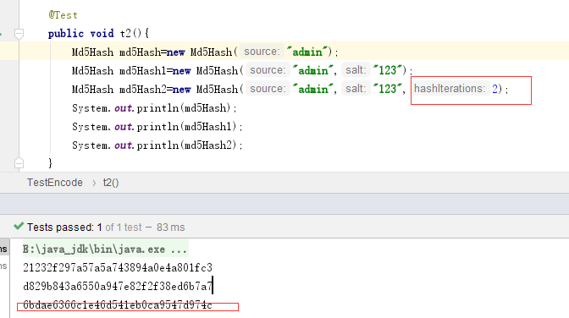Click the partially visible left tool window tab
This screenshot has width=569, height=318.
pyautogui.click(x=3, y=249)
